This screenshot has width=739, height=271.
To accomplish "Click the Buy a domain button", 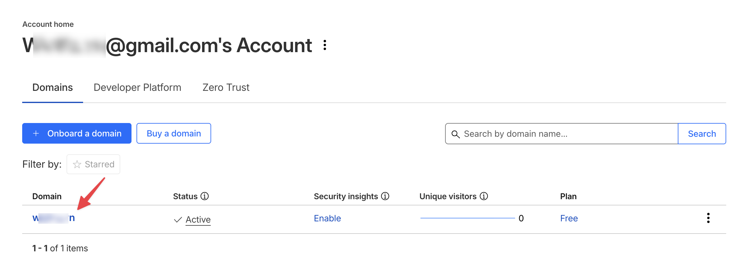I will coord(174,133).
